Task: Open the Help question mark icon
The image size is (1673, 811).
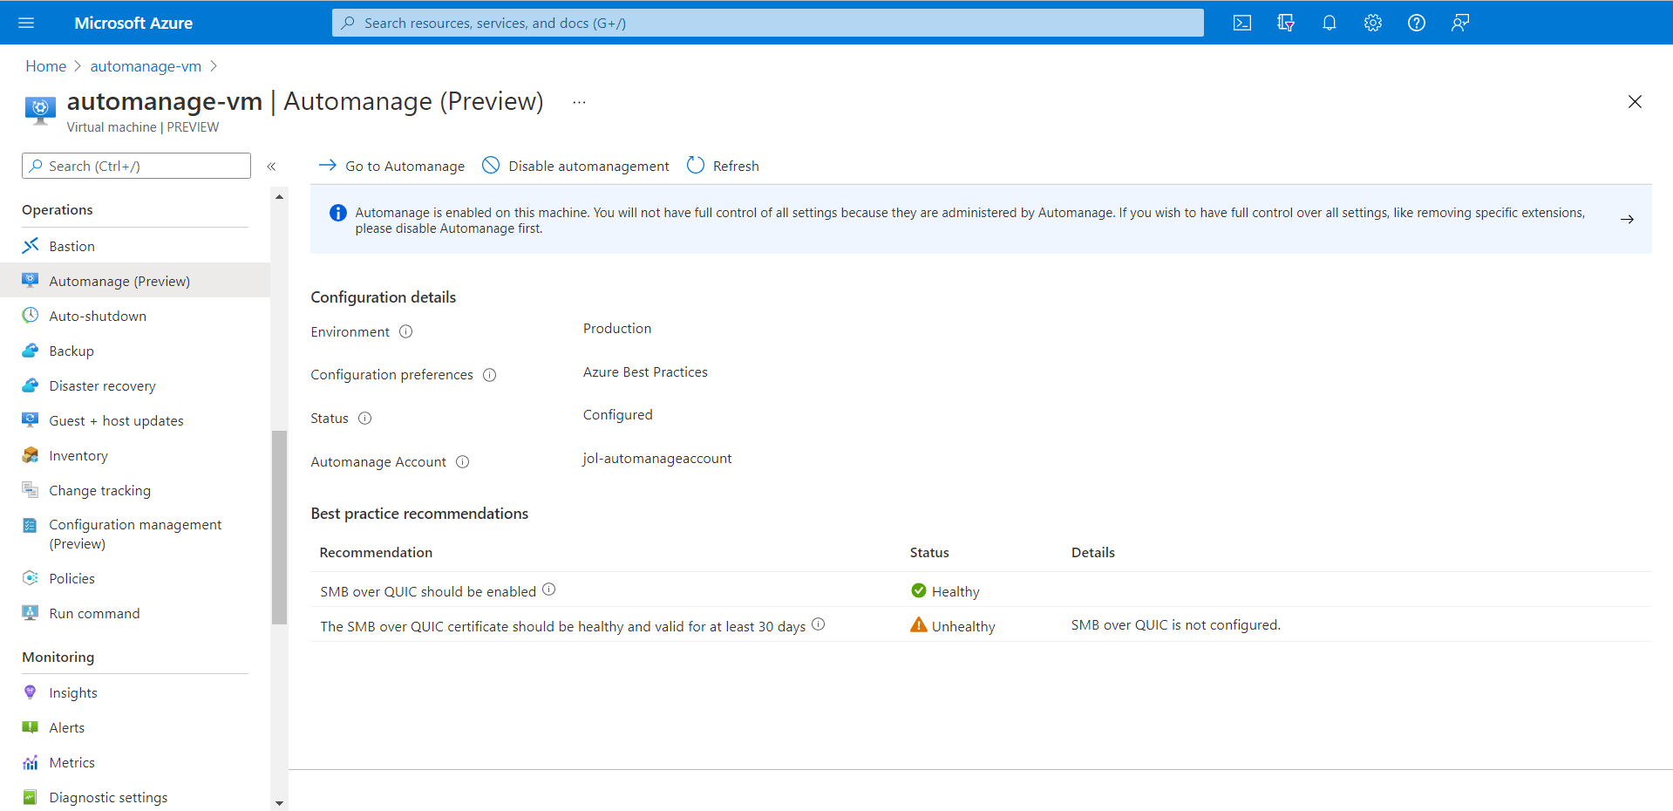Action: (1417, 23)
